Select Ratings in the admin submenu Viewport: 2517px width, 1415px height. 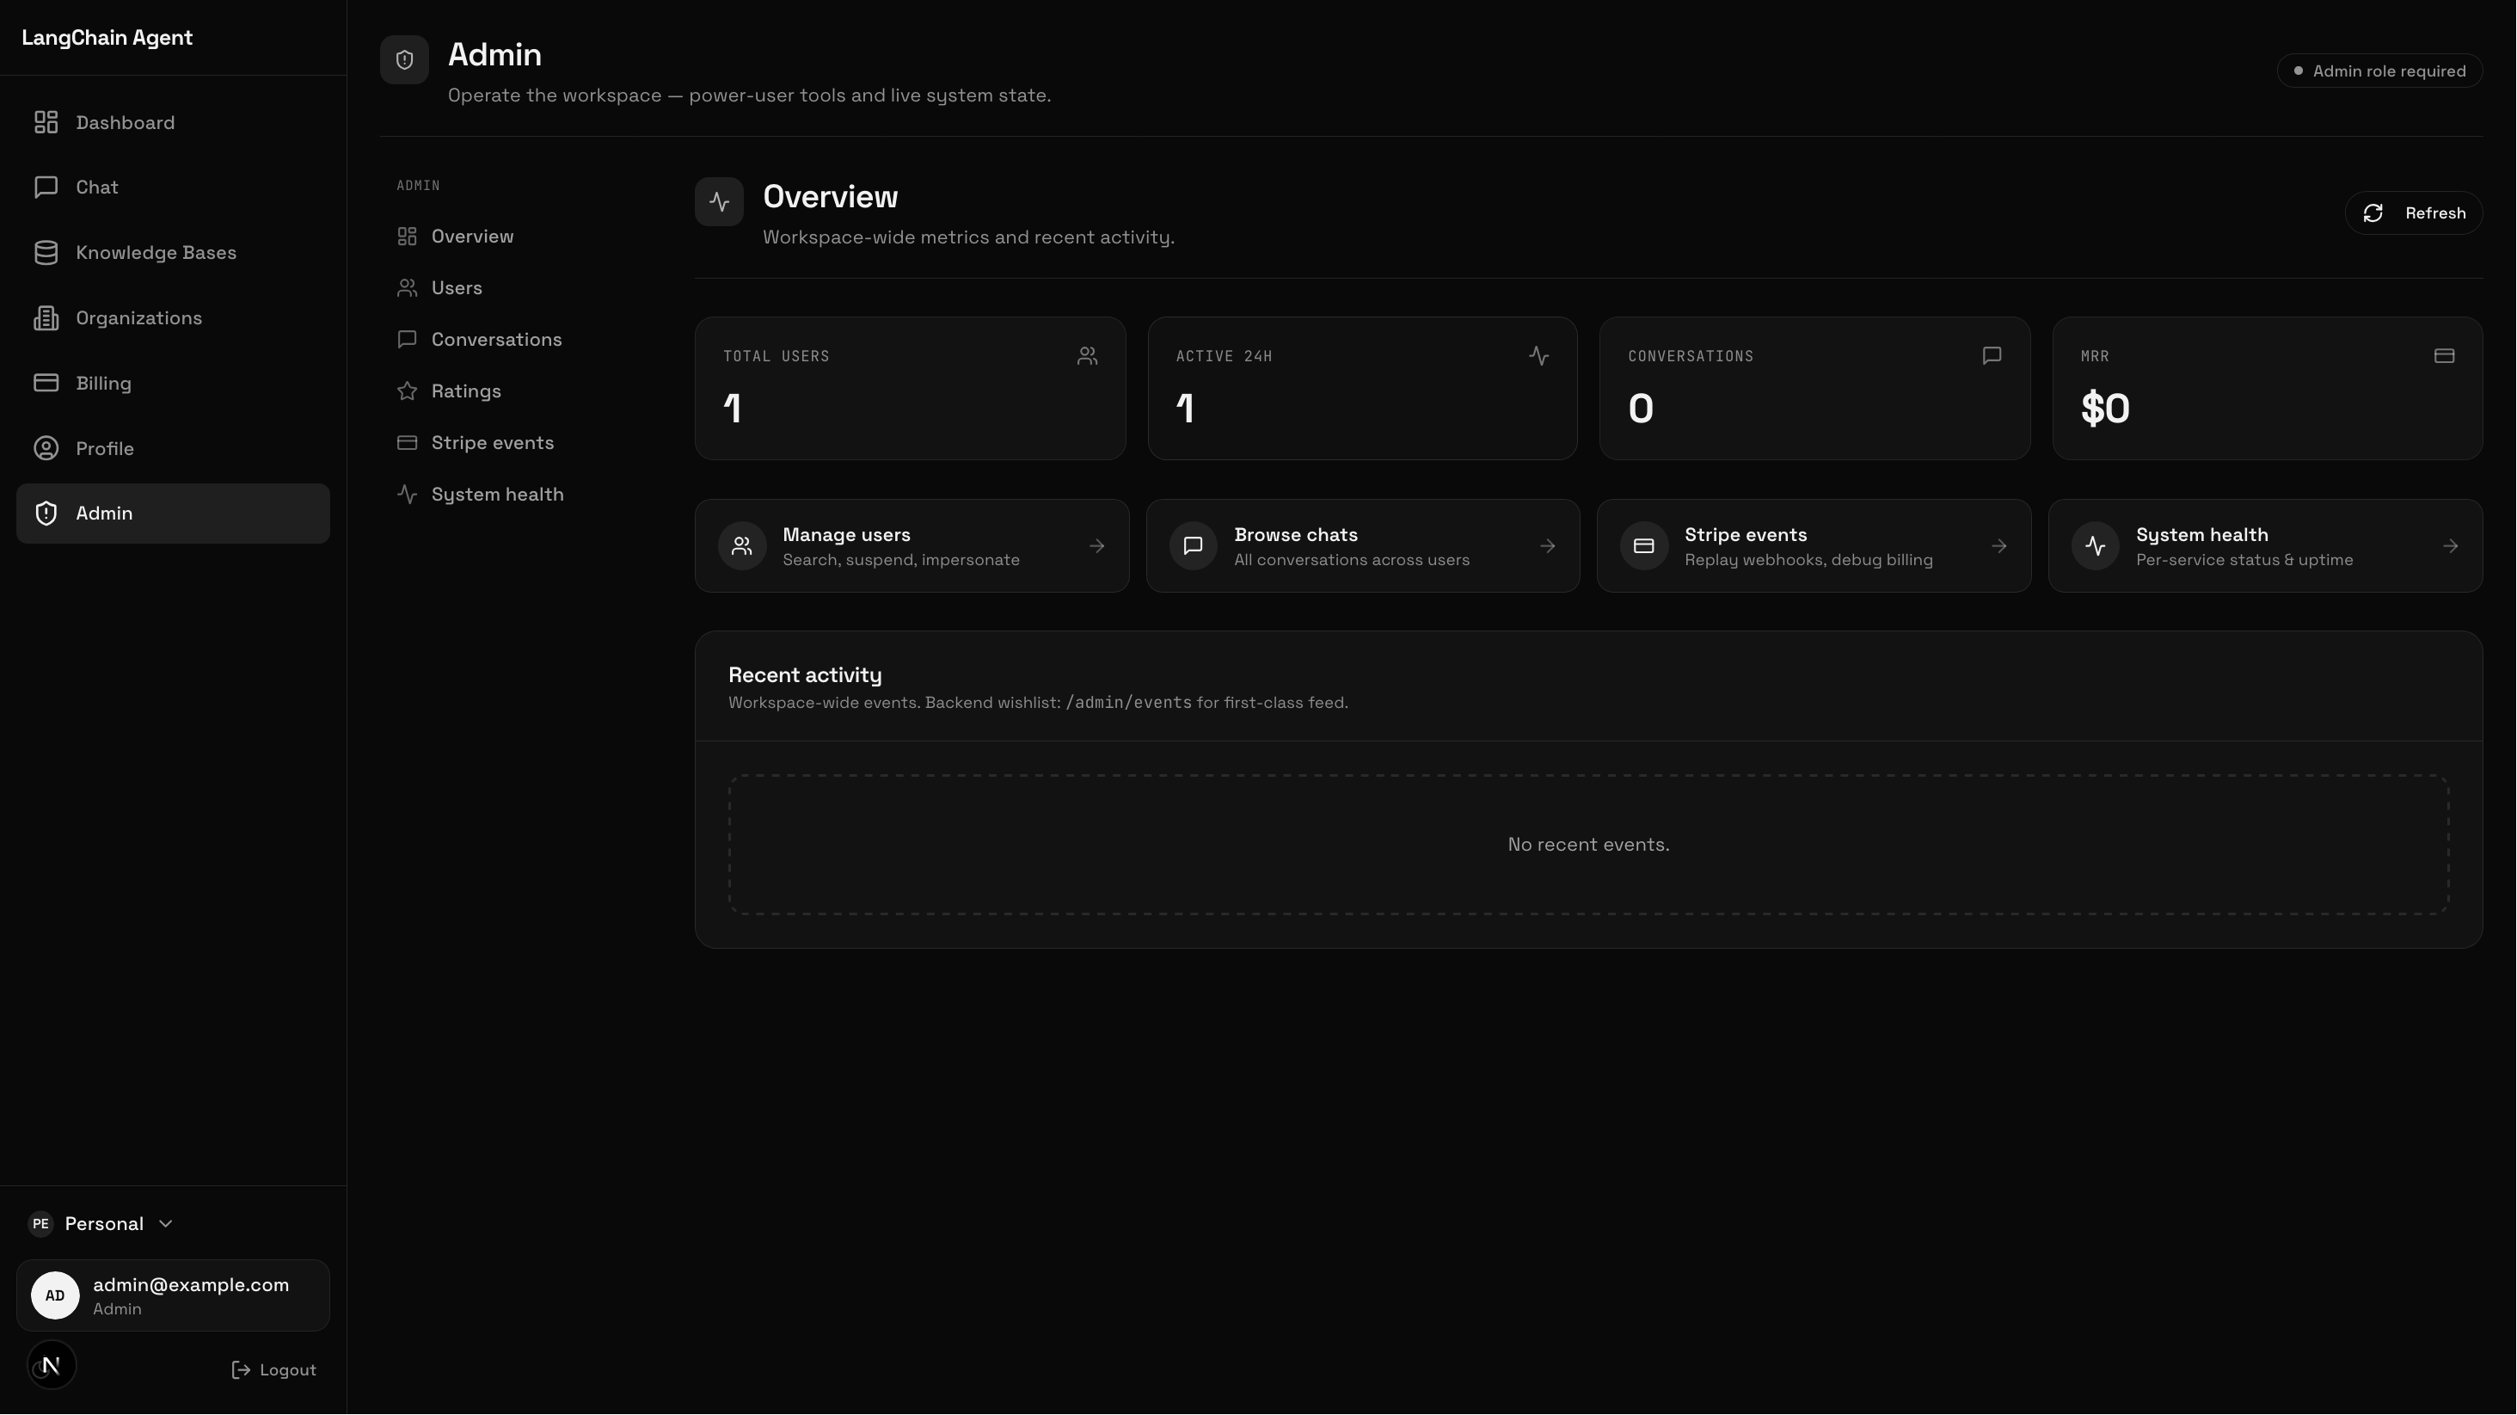450,392
